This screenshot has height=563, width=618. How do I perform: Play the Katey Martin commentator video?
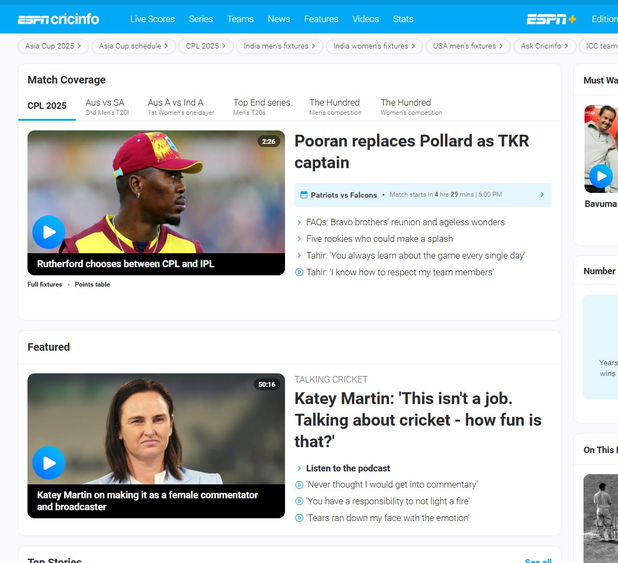49,463
